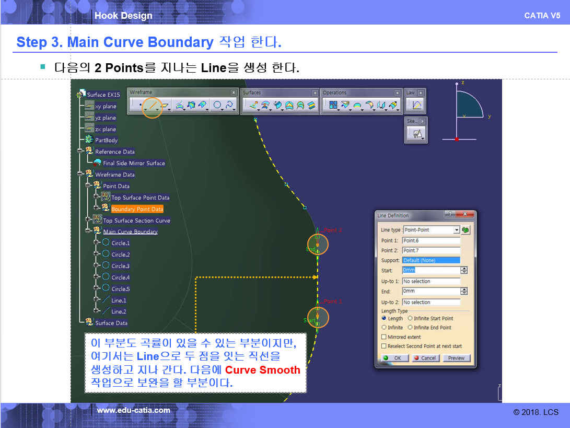Viewport: 570px width, 428px height.
Task: Enable the Mirrored extent checkbox
Action: [384, 337]
